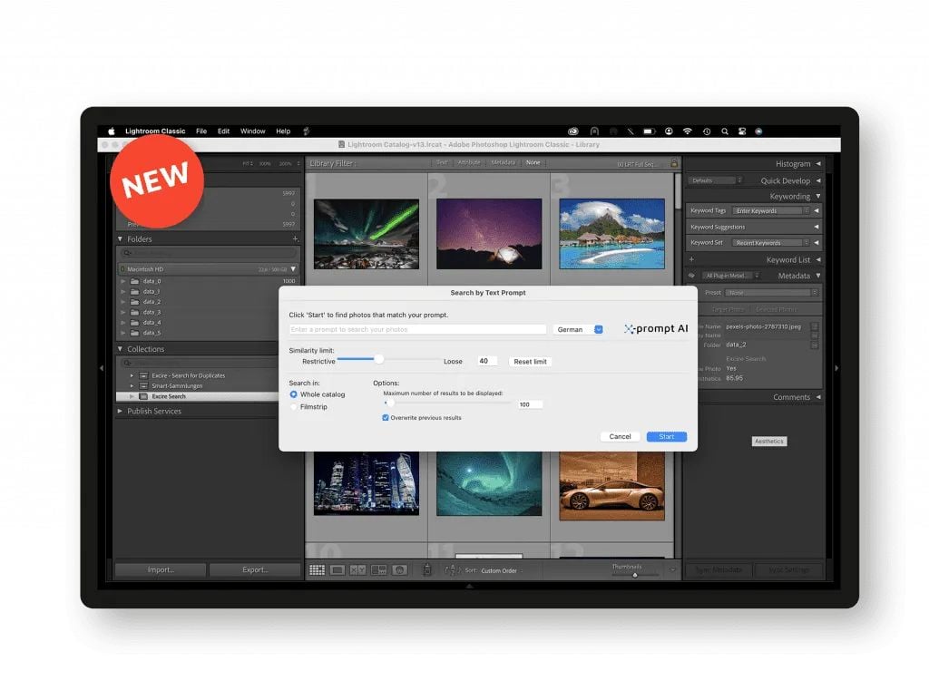
Task: Click the Reset limit button
Action: pyautogui.click(x=530, y=361)
